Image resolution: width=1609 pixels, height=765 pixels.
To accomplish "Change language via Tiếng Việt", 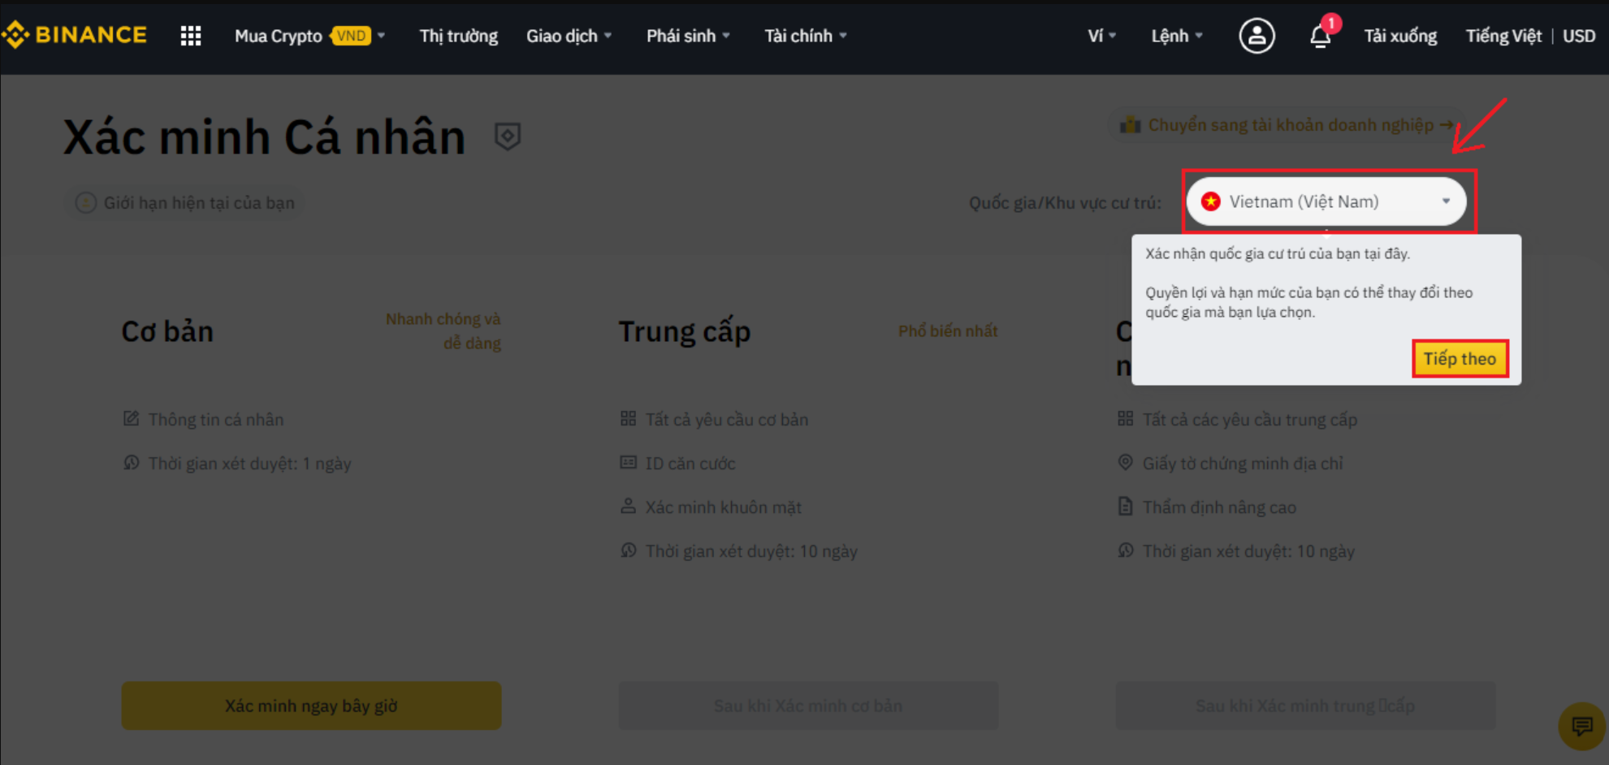I will tap(1503, 36).
